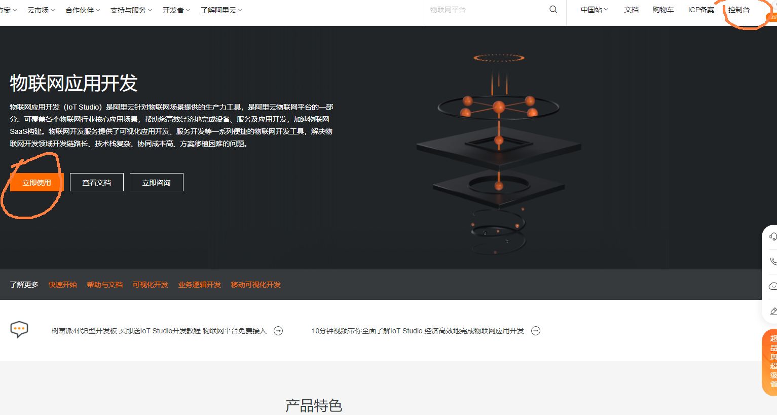Expand the 开发者 menu
The width and height of the screenshot is (777, 415).
[x=176, y=10]
